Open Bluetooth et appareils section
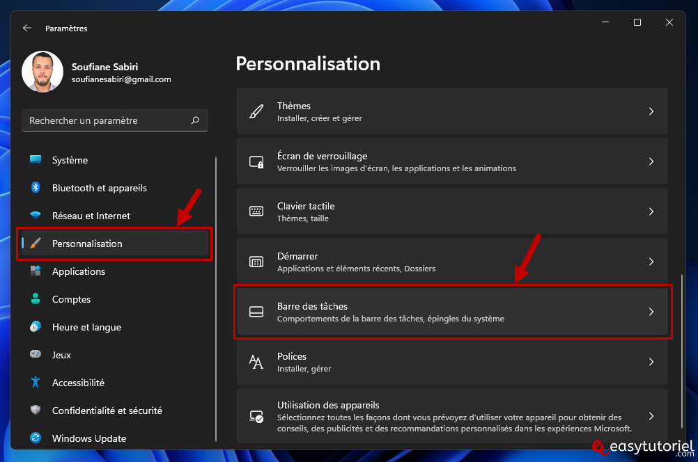This screenshot has height=462, width=698. pos(115,188)
